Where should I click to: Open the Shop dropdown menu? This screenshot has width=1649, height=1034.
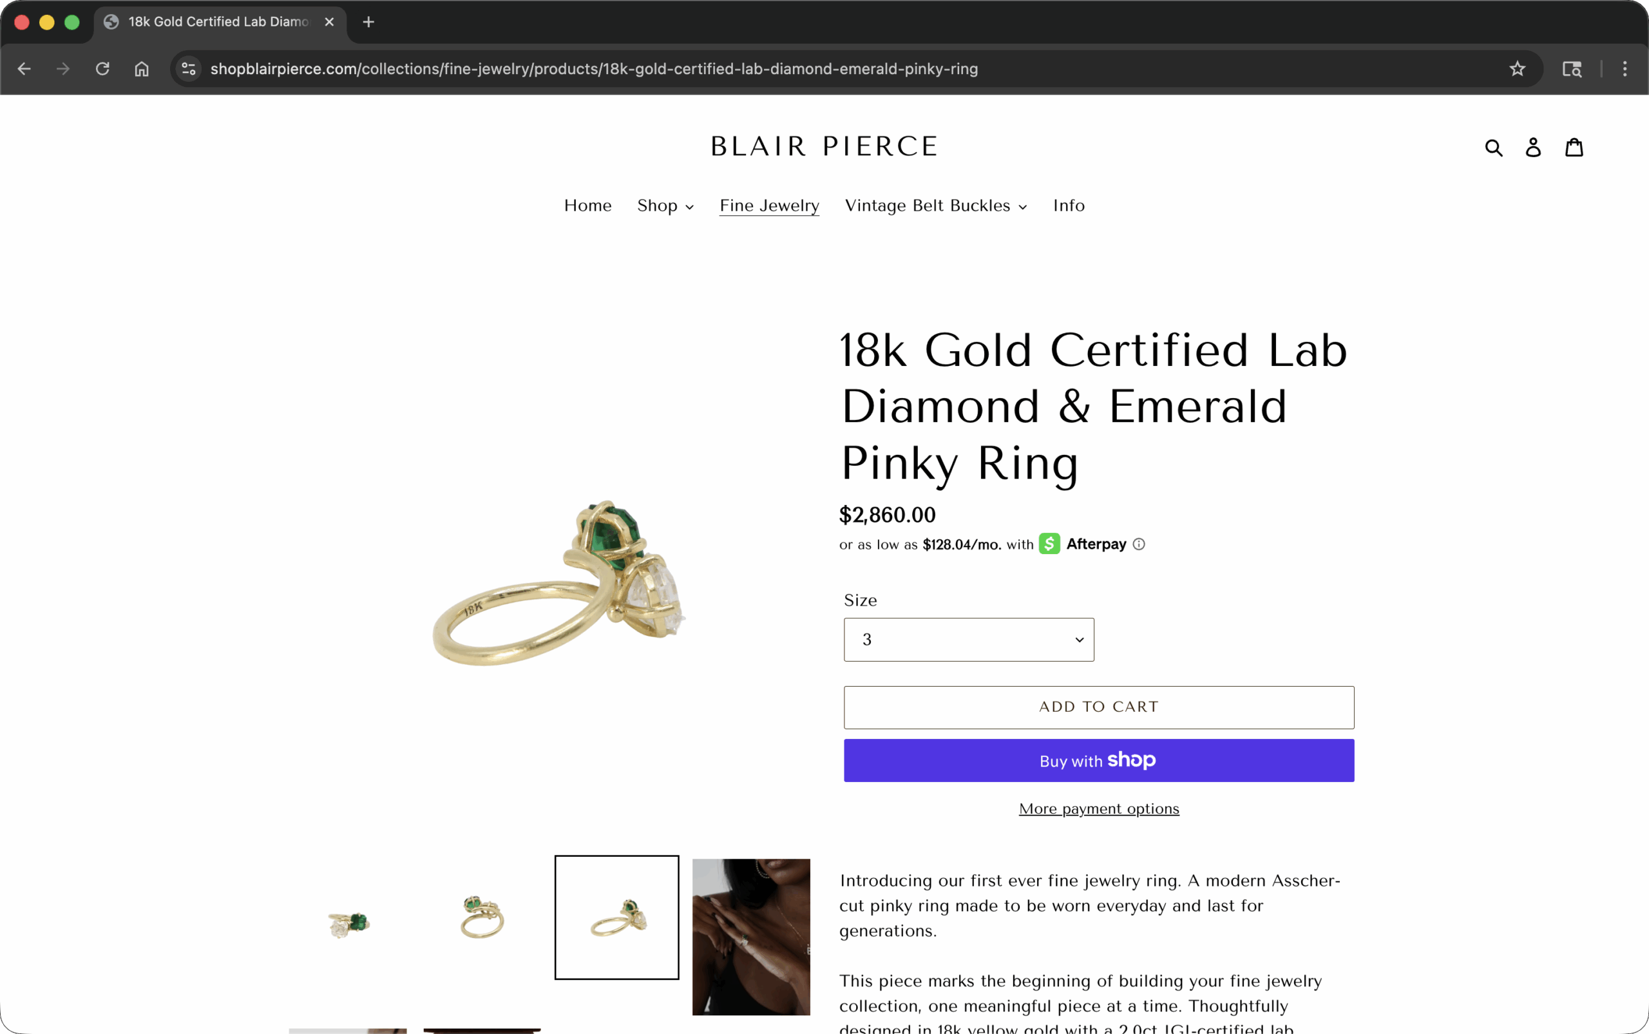point(665,206)
